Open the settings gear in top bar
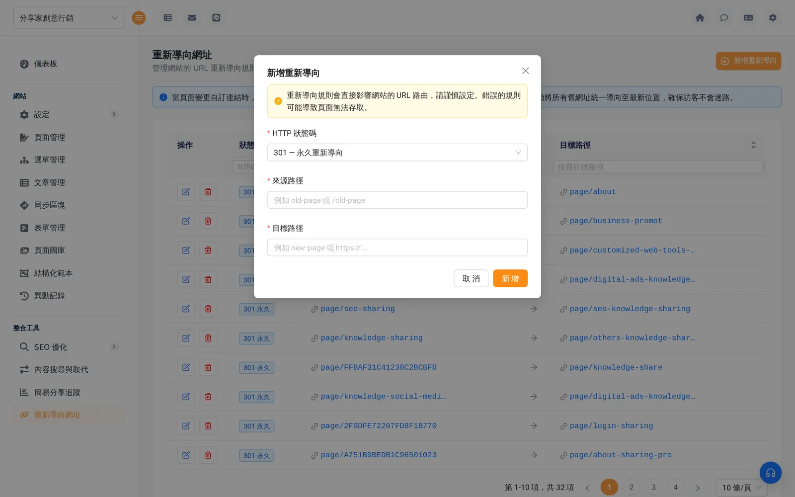795x497 pixels. tap(773, 18)
